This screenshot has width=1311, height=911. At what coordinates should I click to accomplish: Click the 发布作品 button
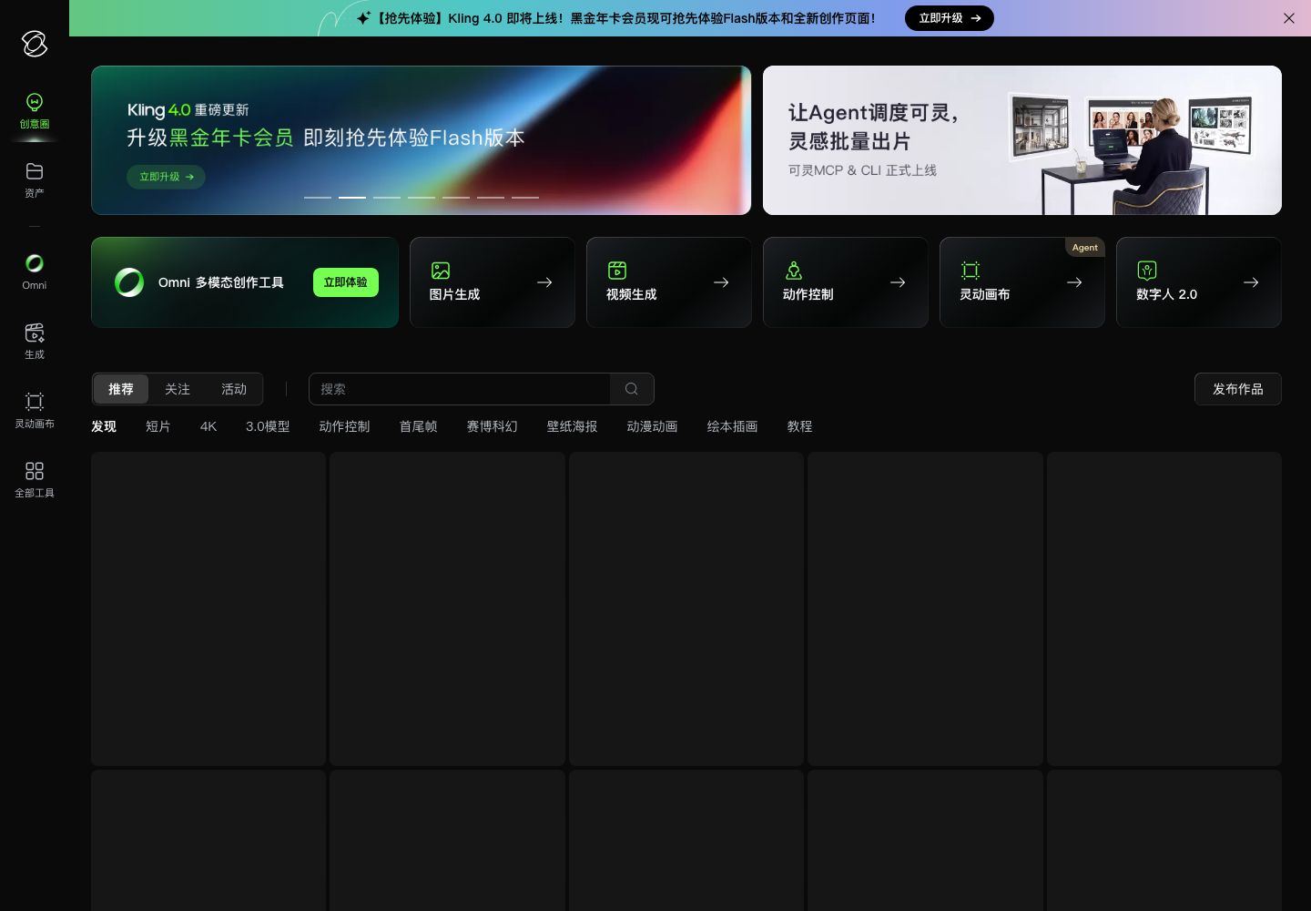(x=1238, y=389)
